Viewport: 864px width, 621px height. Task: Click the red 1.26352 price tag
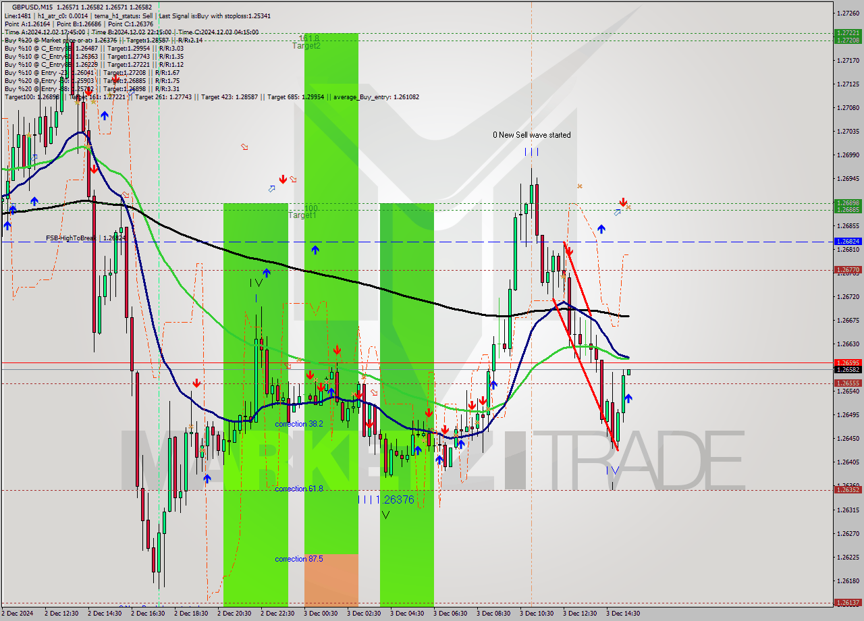848,489
